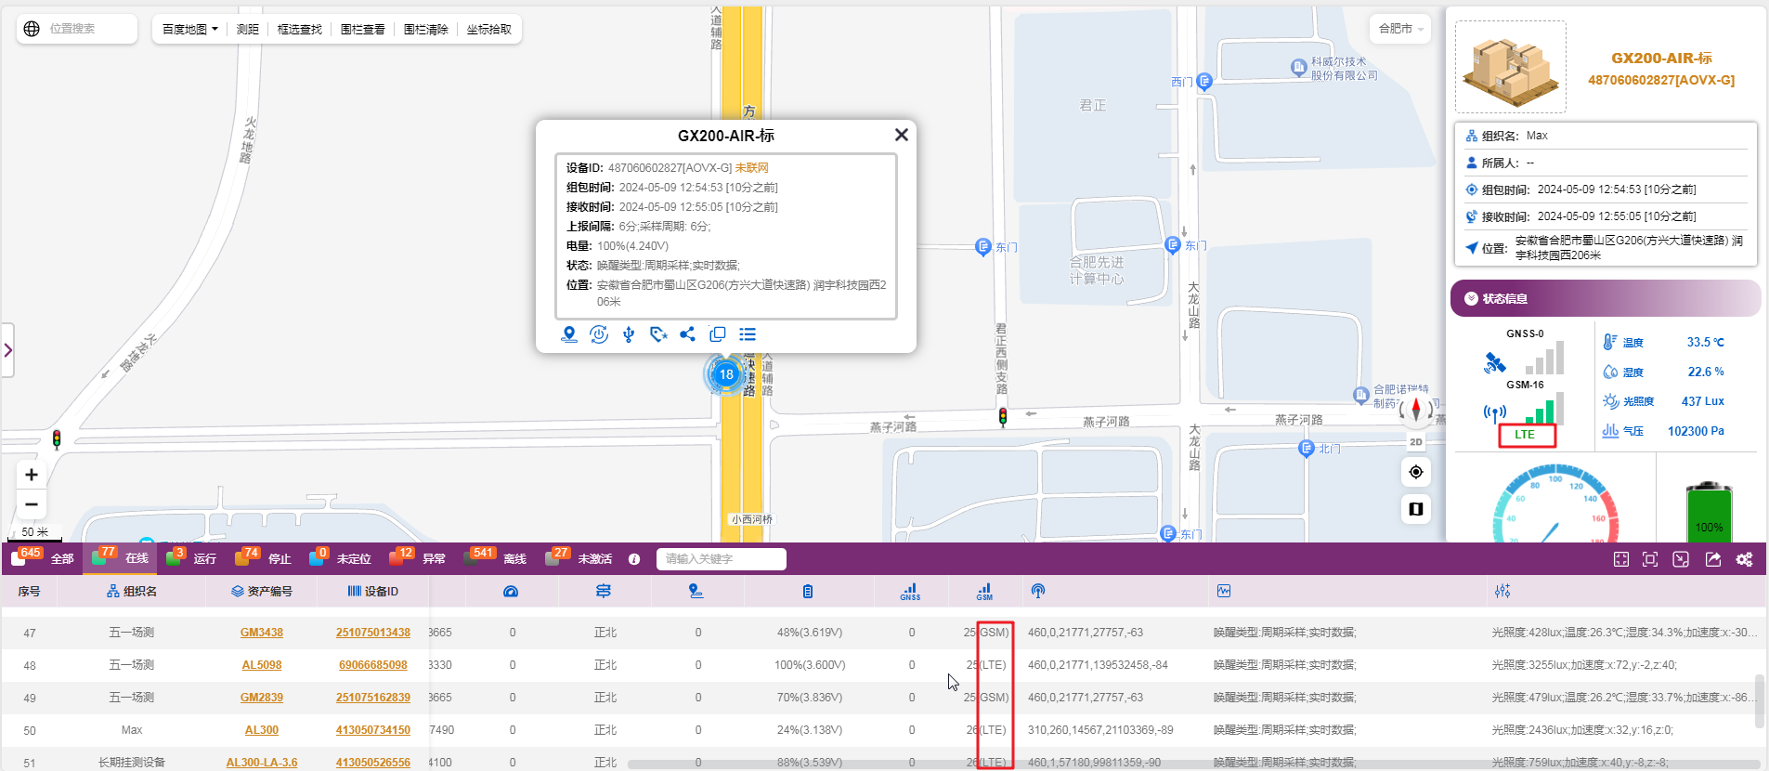Open the 百度地图 map type dropdown
The image size is (1769, 771).
(189, 30)
